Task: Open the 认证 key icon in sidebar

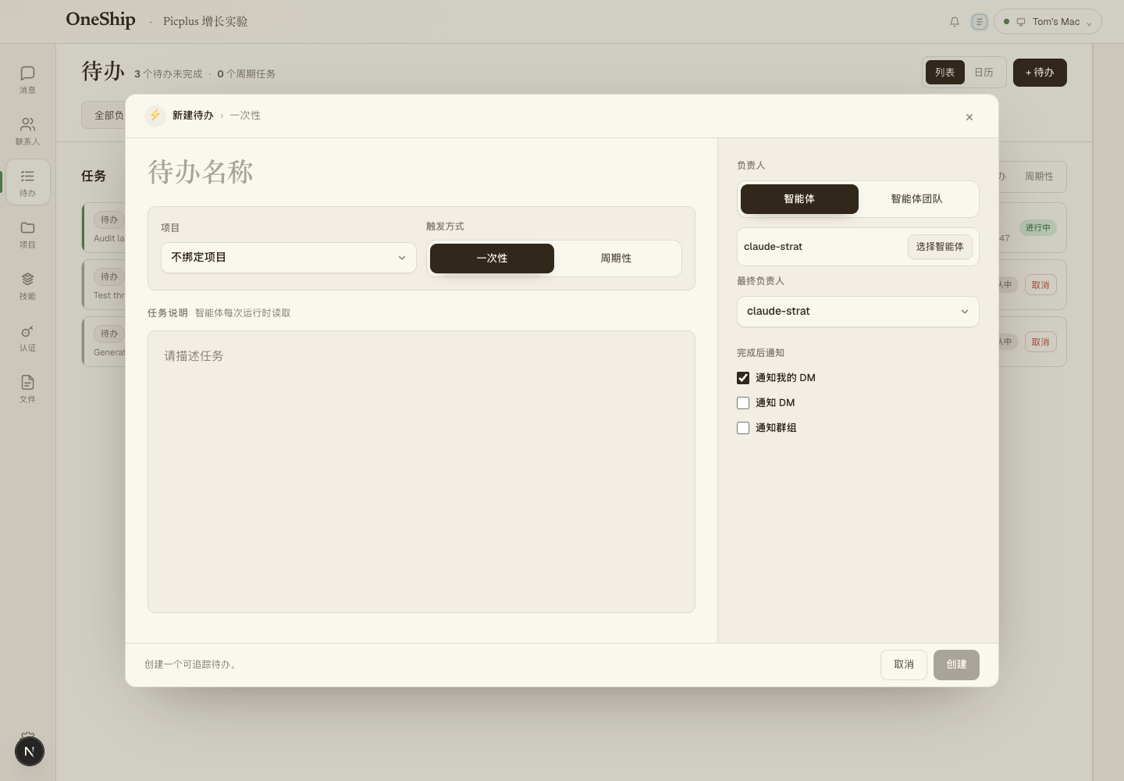Action: tap(27, 337)
